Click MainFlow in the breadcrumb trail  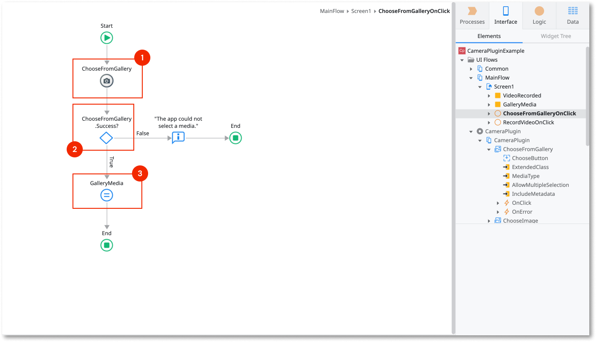click(332, 11)
